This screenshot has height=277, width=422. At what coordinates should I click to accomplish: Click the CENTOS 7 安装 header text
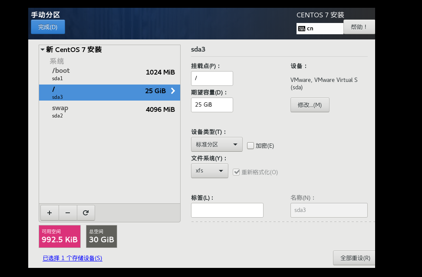click(x=320, y=15)
